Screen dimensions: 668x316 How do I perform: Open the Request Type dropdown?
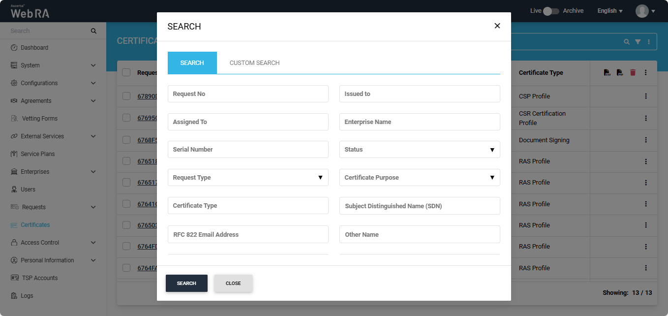click(x=248, y=178)
